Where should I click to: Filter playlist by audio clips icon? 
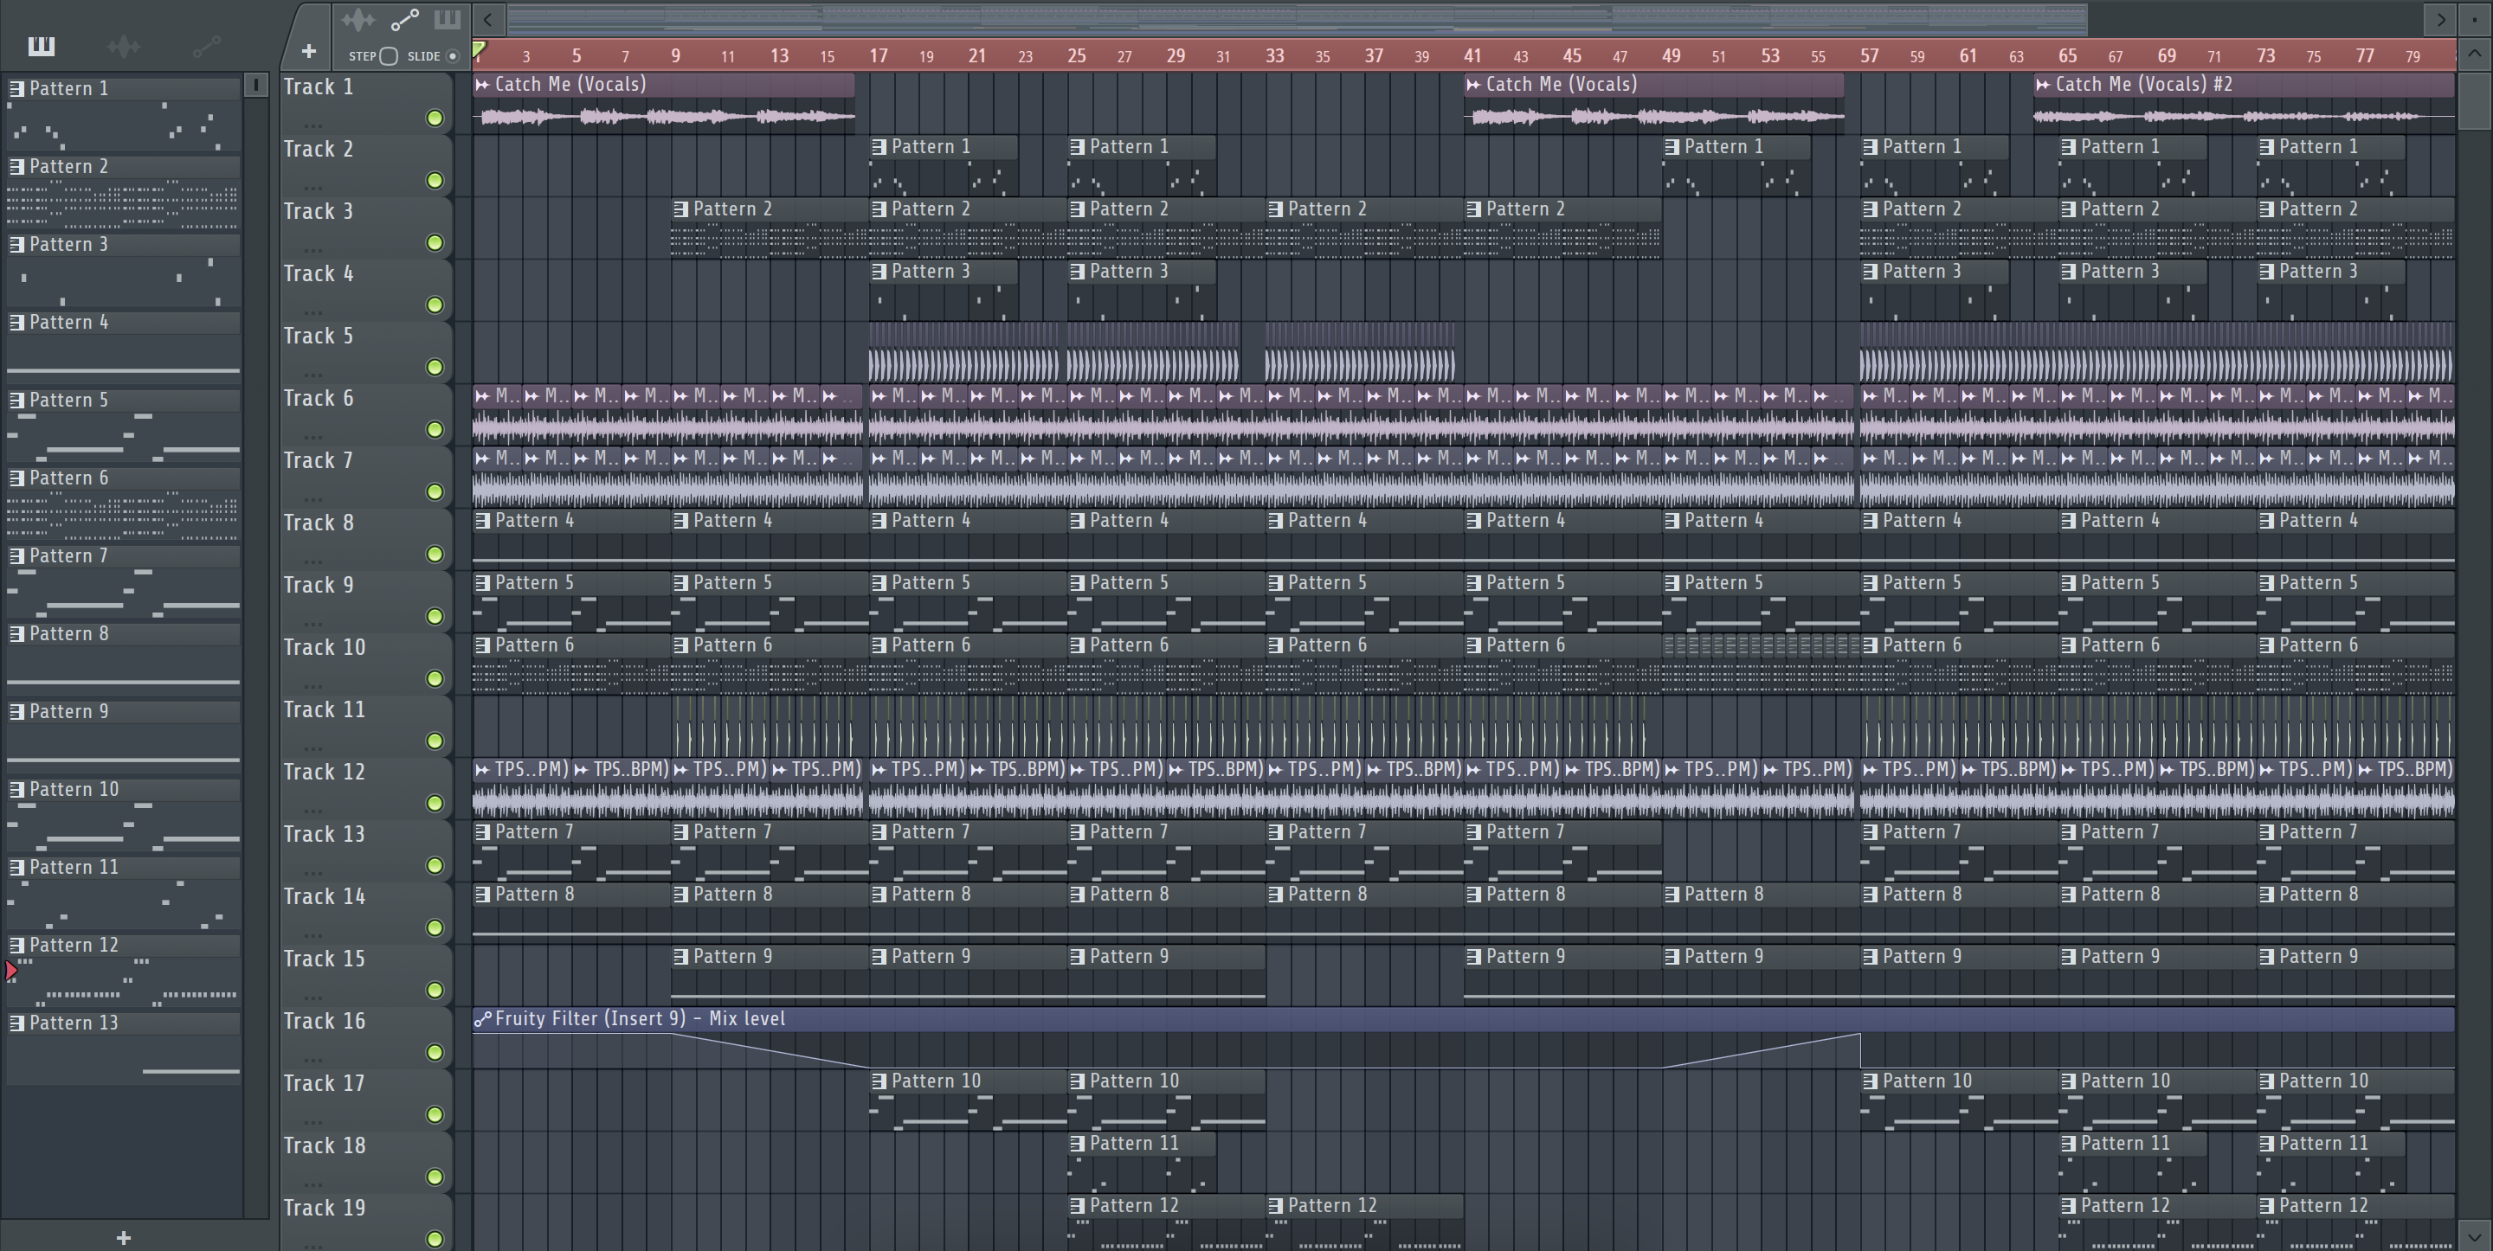[x=358, y=20]
